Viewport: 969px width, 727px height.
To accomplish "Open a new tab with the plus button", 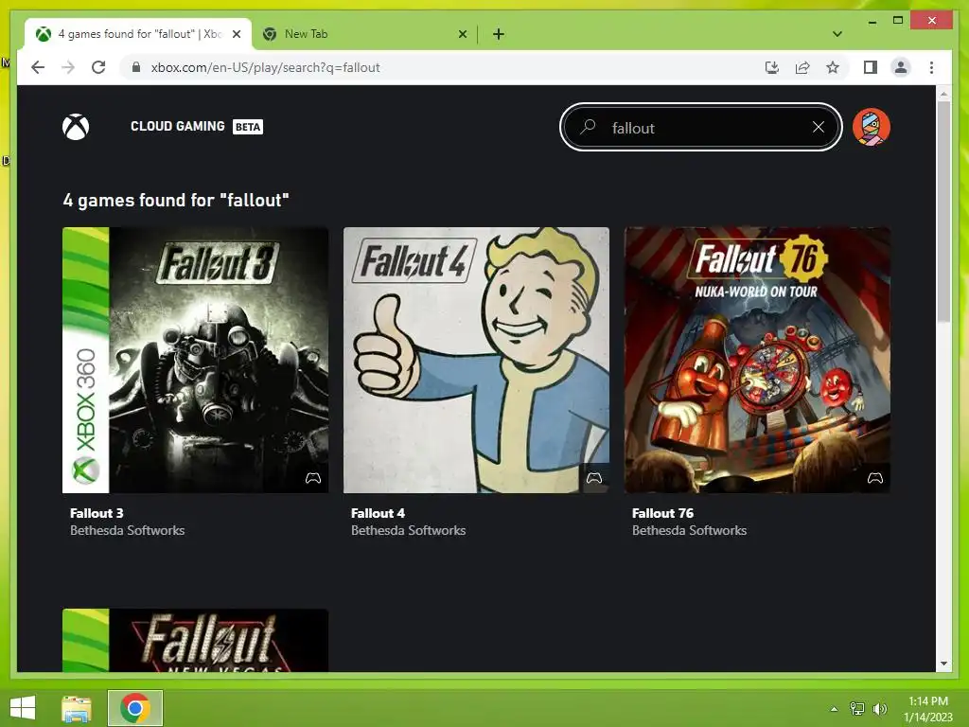I will coord(499,34).
